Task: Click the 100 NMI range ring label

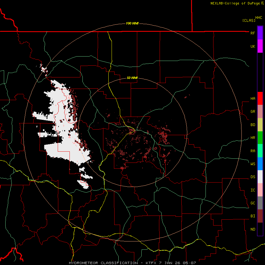Action: [132, 23]
